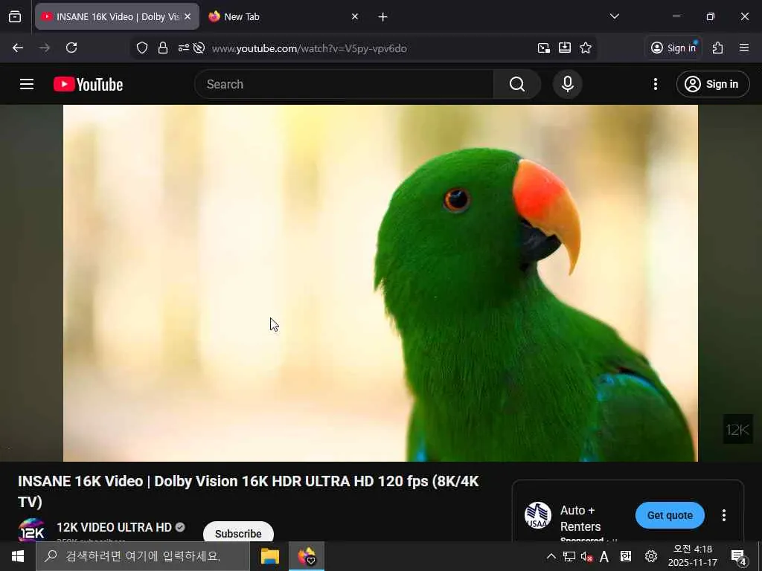Switch to the INSANE 16K Video tab

[x=117, y=16]
